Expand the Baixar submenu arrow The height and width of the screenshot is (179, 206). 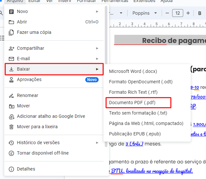[97, 69]
